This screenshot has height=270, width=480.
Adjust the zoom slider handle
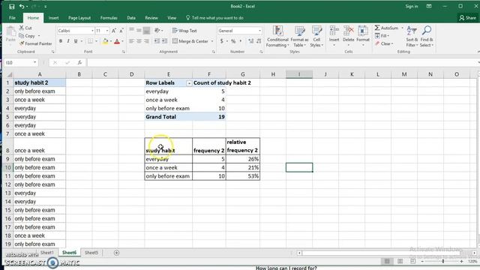coord(443,261)
